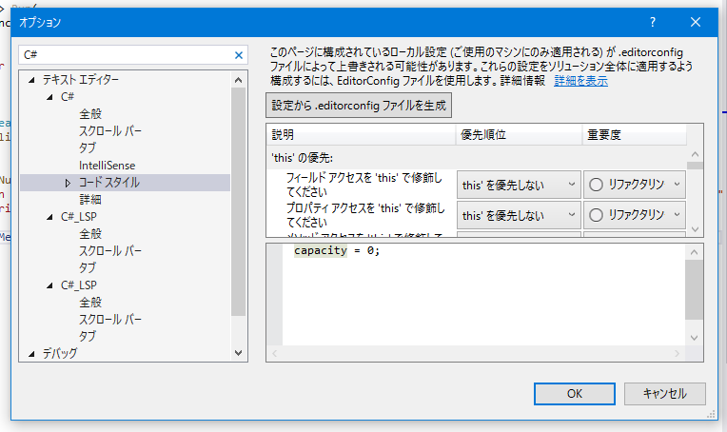Image resolution: width=727 pixels, height=432 pixels.
Task: Collapse the second C#_LSP node
Action: [49, 286]
